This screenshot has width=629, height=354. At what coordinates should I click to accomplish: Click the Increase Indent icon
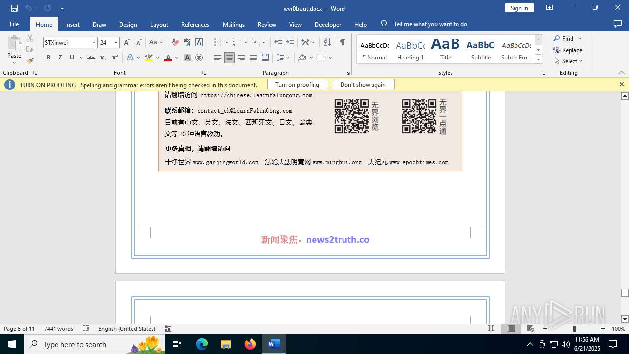(290, 43)
